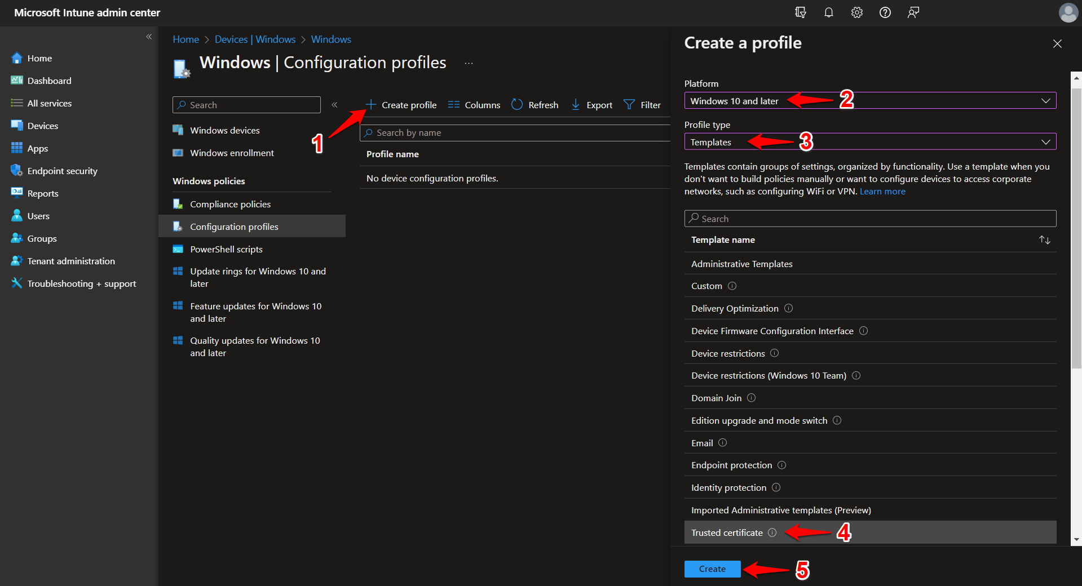Open the settings gear

click(x=856, y=12)
